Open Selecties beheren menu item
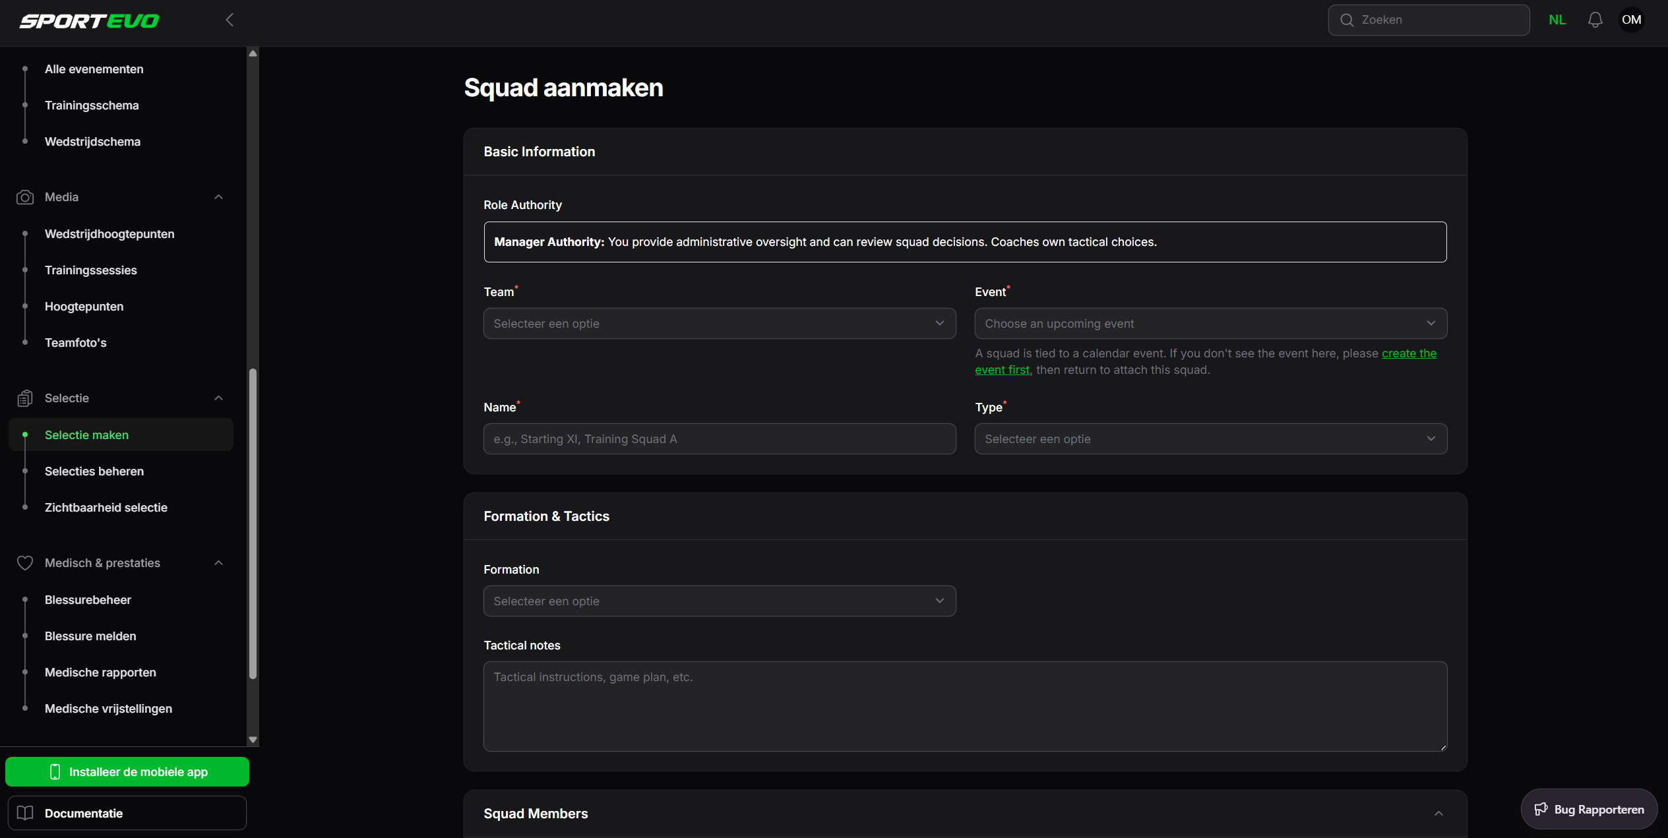Viewport: 1668px width, 838px height. point(94,471)
